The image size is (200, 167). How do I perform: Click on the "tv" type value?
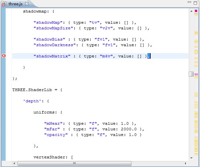94,23
